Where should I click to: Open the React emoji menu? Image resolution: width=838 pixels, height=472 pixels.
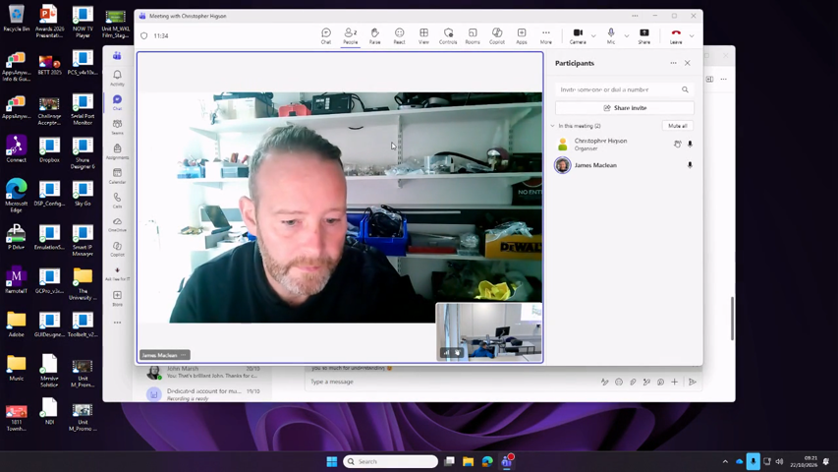399,35
